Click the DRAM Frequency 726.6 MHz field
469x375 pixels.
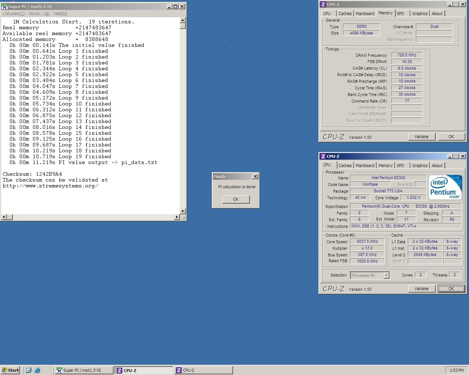coord(407,55)
